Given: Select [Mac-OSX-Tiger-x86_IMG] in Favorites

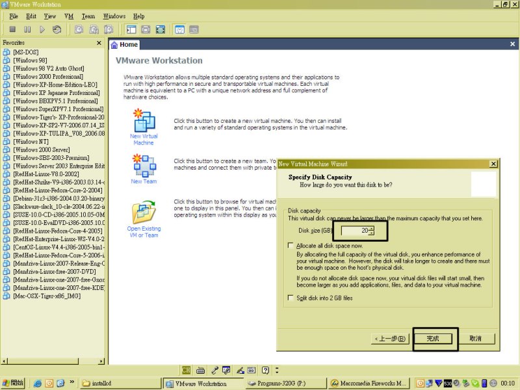Looking at the screenshot, I should 47,296.
